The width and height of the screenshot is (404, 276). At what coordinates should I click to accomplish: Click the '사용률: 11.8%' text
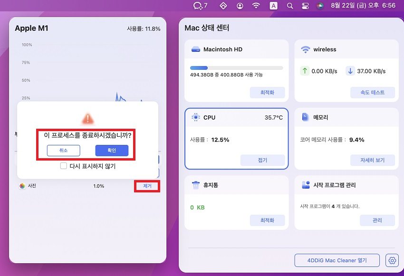pyautogui.click(x=144, y=29)
